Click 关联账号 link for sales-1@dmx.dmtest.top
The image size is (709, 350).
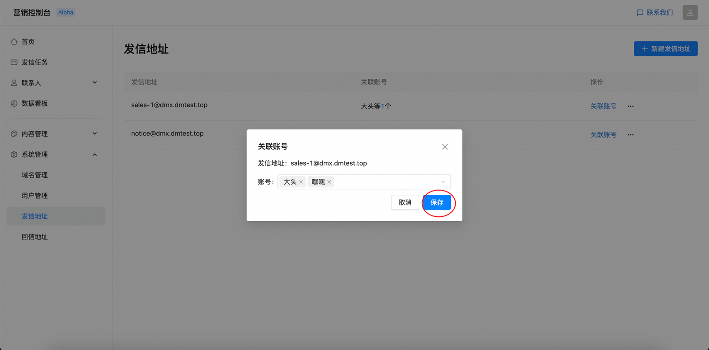pyautogui.click(x=604, y=106)
